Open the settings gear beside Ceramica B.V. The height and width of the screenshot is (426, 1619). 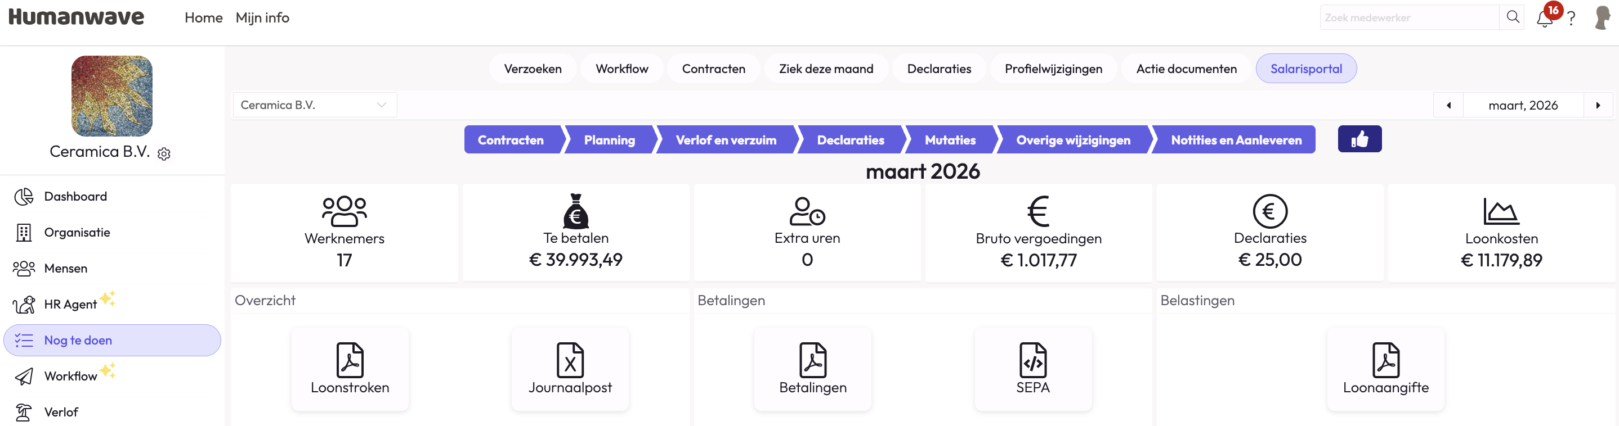164,154
